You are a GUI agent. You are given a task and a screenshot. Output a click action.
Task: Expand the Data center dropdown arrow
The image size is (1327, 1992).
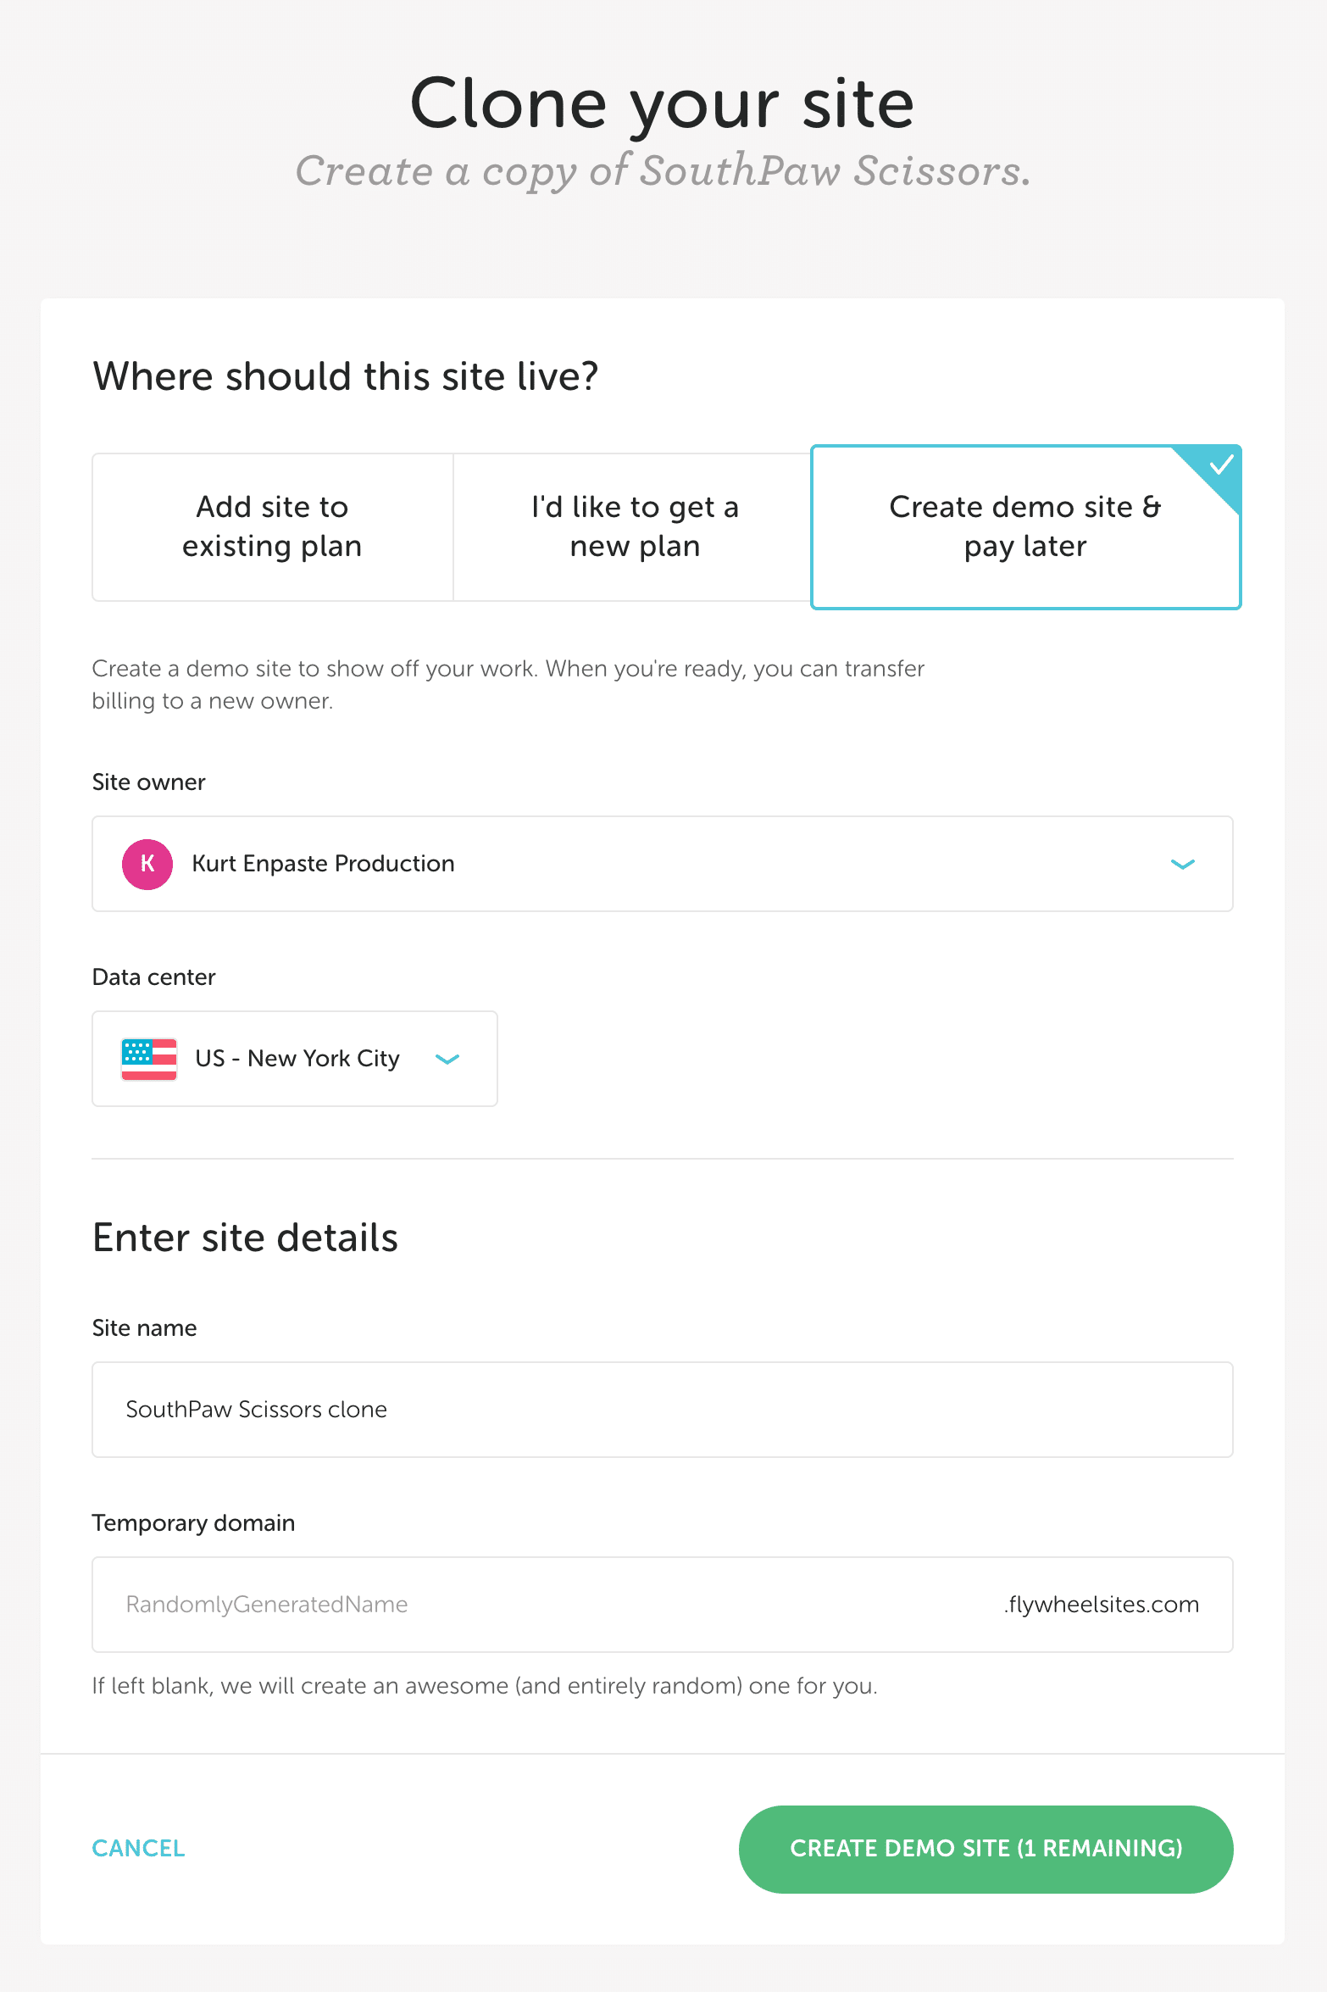coord(447,1059)
